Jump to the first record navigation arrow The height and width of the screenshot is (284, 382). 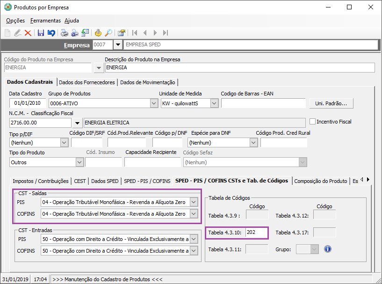(x=135, y=33)
